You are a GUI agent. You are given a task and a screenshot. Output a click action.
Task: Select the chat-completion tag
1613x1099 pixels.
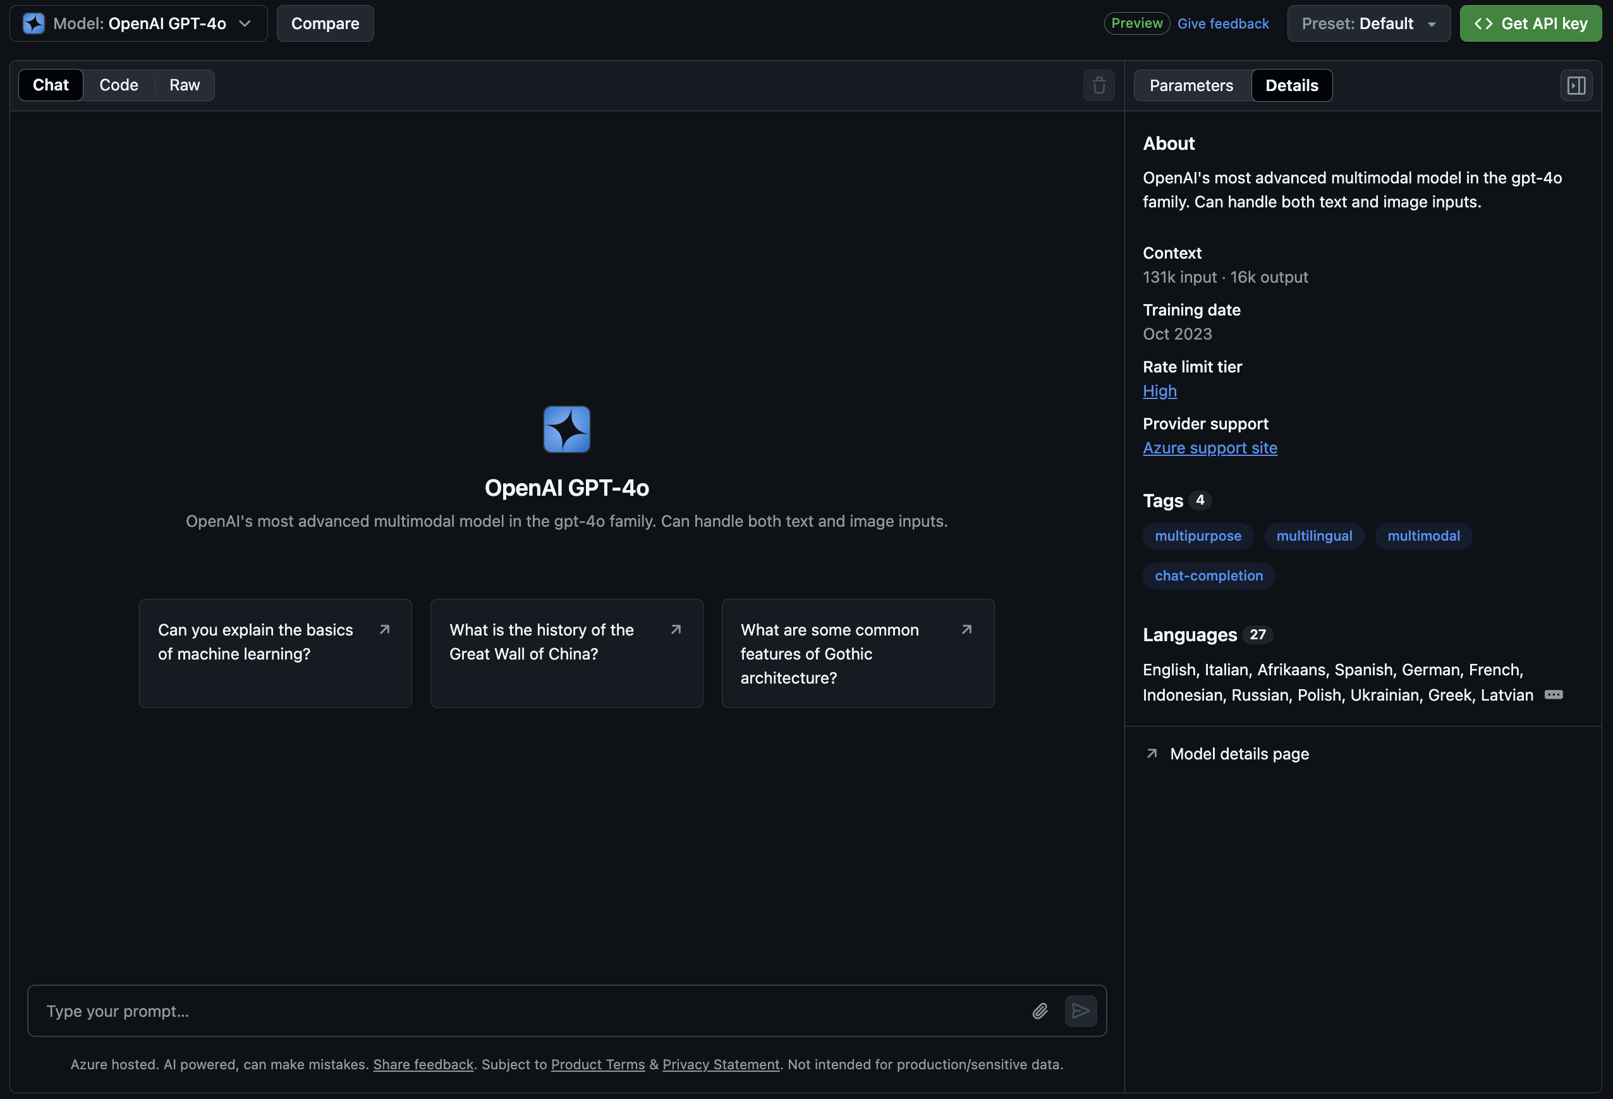point(1208,575)
